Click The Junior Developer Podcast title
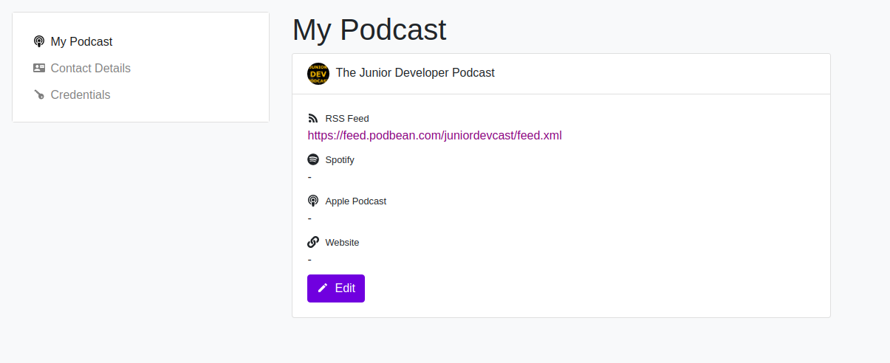 click(415, 73)
